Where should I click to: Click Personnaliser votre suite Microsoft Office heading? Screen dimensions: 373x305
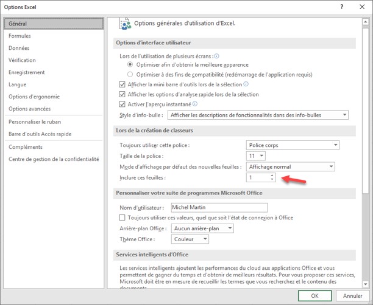pyautogui.click(x=189, y=193)
